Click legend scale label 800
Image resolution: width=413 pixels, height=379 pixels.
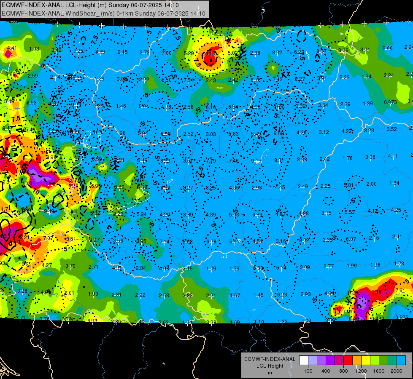[343, 371]
